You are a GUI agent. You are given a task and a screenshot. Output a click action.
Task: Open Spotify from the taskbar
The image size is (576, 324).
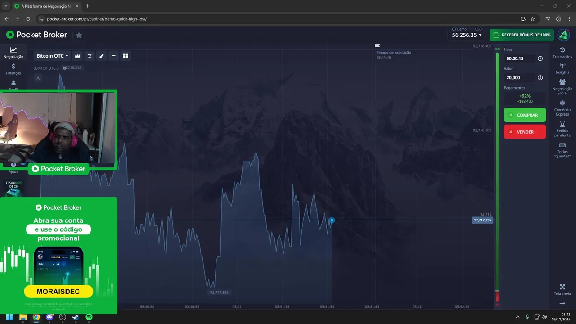pyautogui.click(x=89, y=317)
